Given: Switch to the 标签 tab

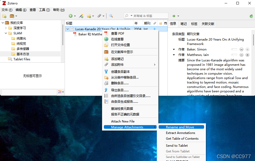Looking at the screenshot, I should point(194,24).
